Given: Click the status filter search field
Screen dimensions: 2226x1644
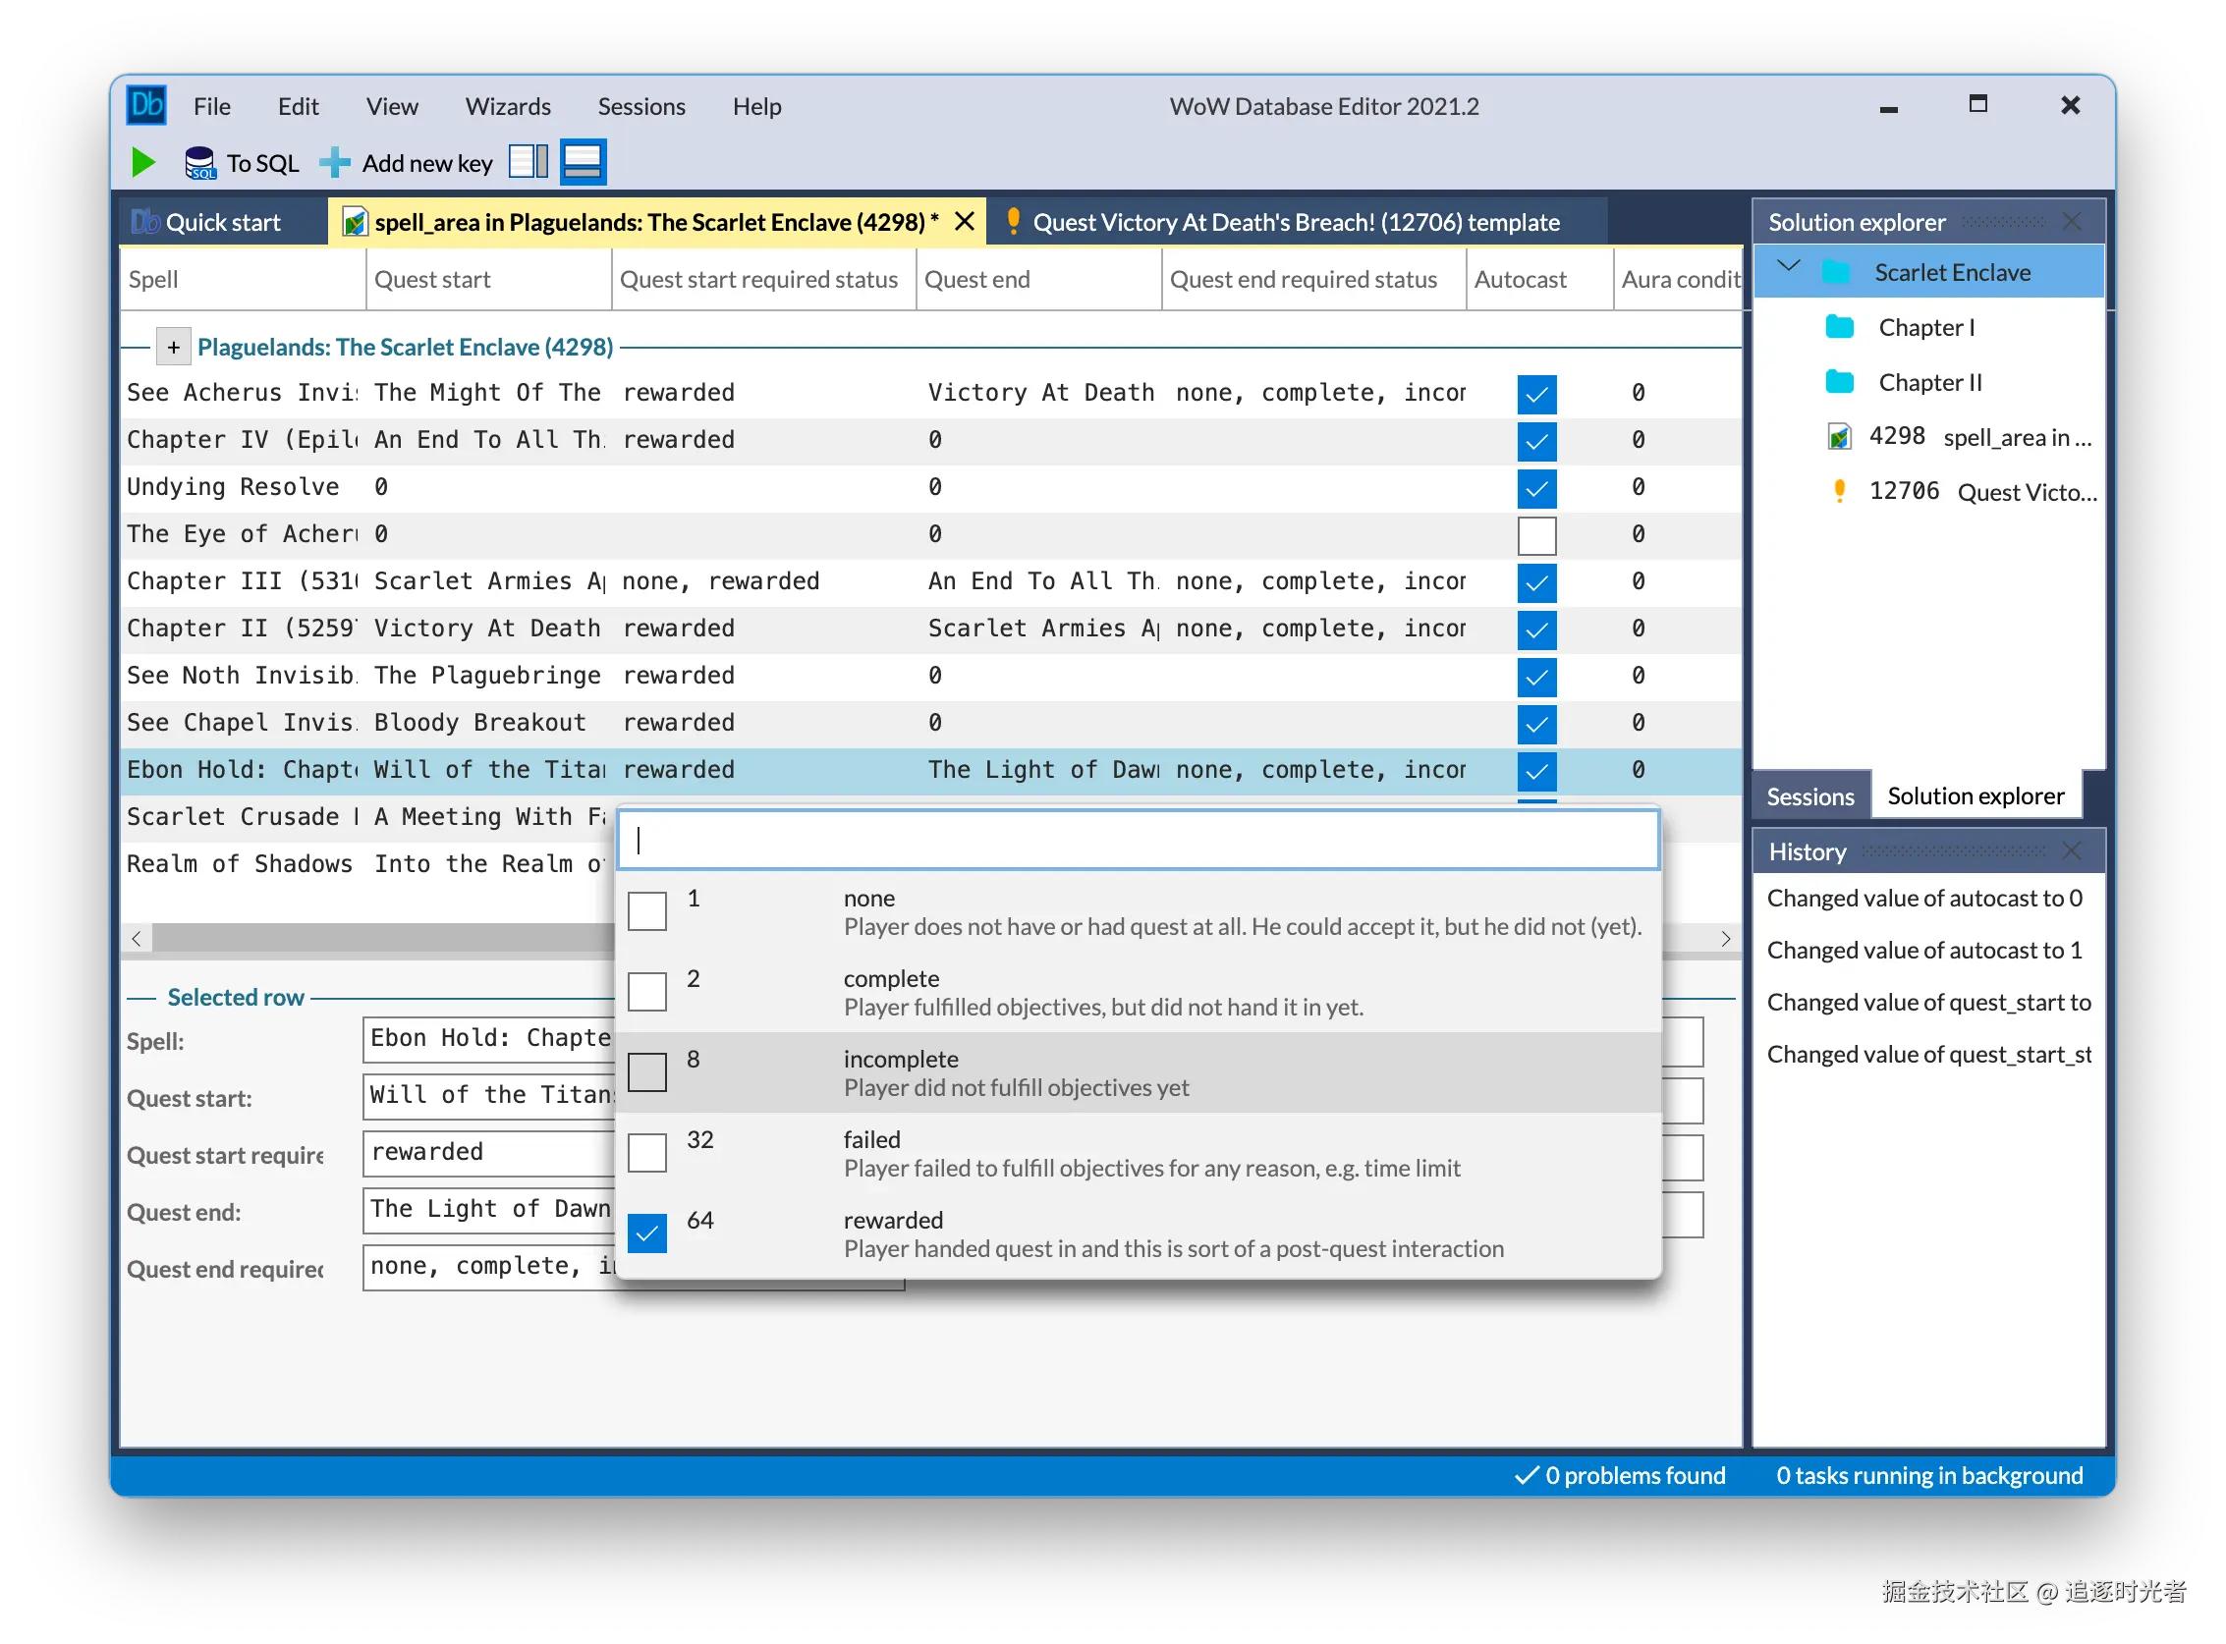Looking at the screenshot, I should point(1138,839).
